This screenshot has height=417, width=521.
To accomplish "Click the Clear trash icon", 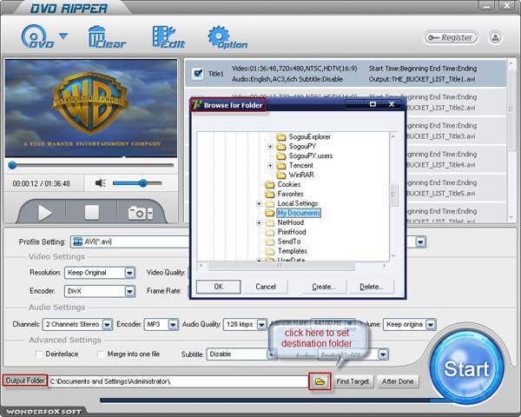I will [107, 37].
